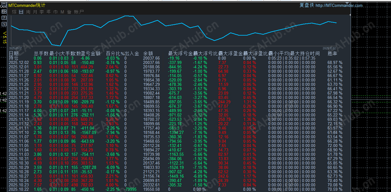Click the lowest dip of equity curve
The image size is (391, 192).
tap(60, 46)
